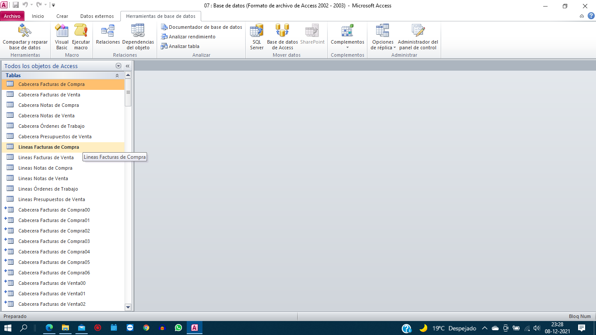The image size is (596, 335).
Task: Open File Explorer from taskbar
Action: 65,328
